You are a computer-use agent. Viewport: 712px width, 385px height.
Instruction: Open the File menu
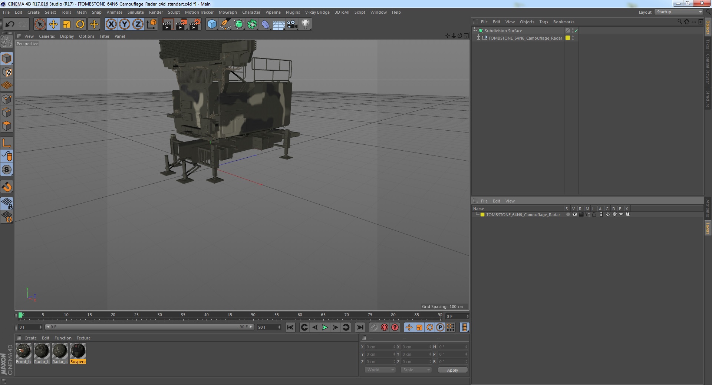click(x=6, y=12)
